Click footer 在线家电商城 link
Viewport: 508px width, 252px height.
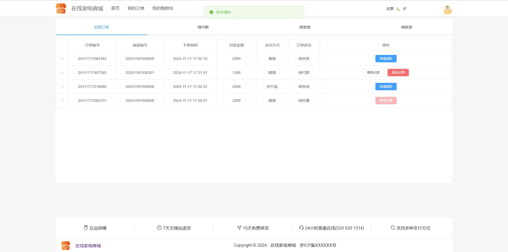88,246
